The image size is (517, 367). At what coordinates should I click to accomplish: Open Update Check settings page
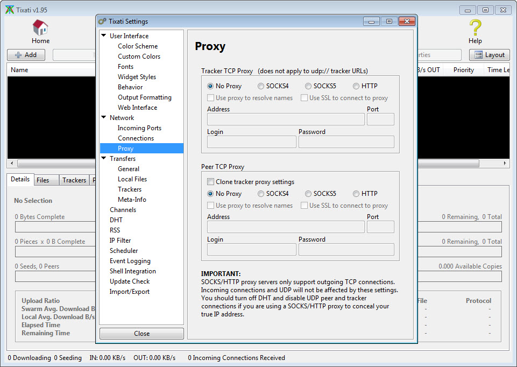click(130, 281)
